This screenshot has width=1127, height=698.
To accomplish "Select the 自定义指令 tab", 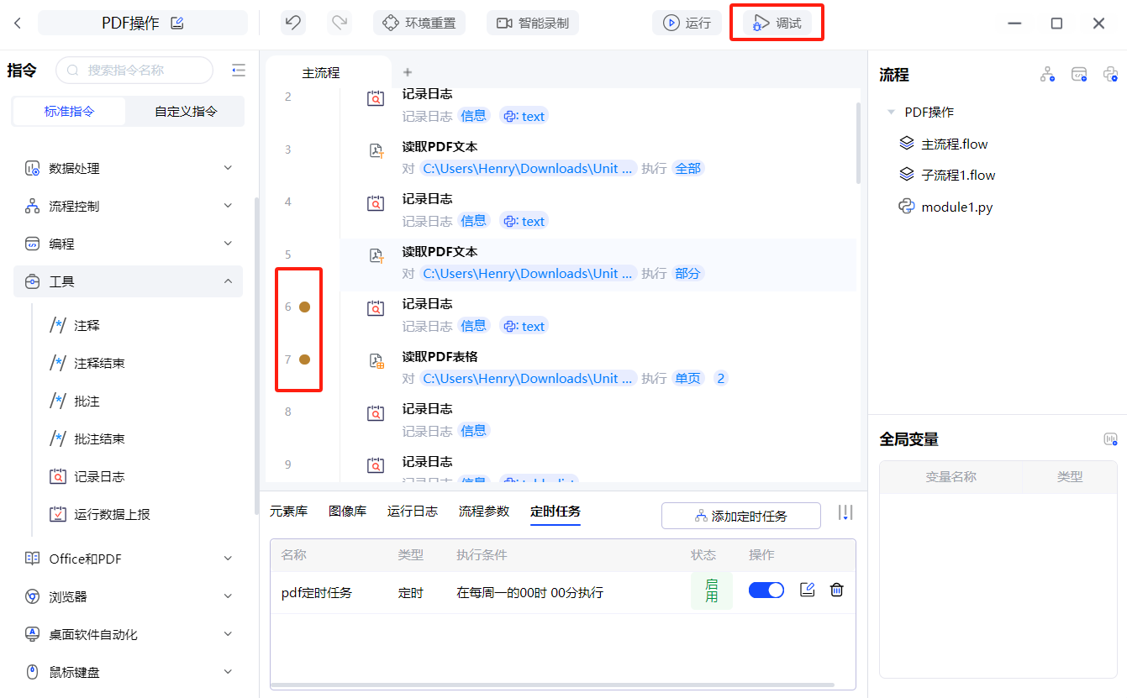I will click(x=186, y=111).
